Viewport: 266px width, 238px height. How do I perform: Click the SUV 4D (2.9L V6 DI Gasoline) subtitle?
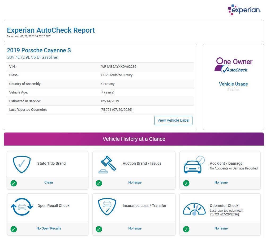[32, 57]
